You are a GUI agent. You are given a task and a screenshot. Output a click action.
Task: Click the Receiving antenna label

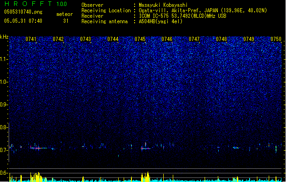pyautogui.click(x=105, y=21)
